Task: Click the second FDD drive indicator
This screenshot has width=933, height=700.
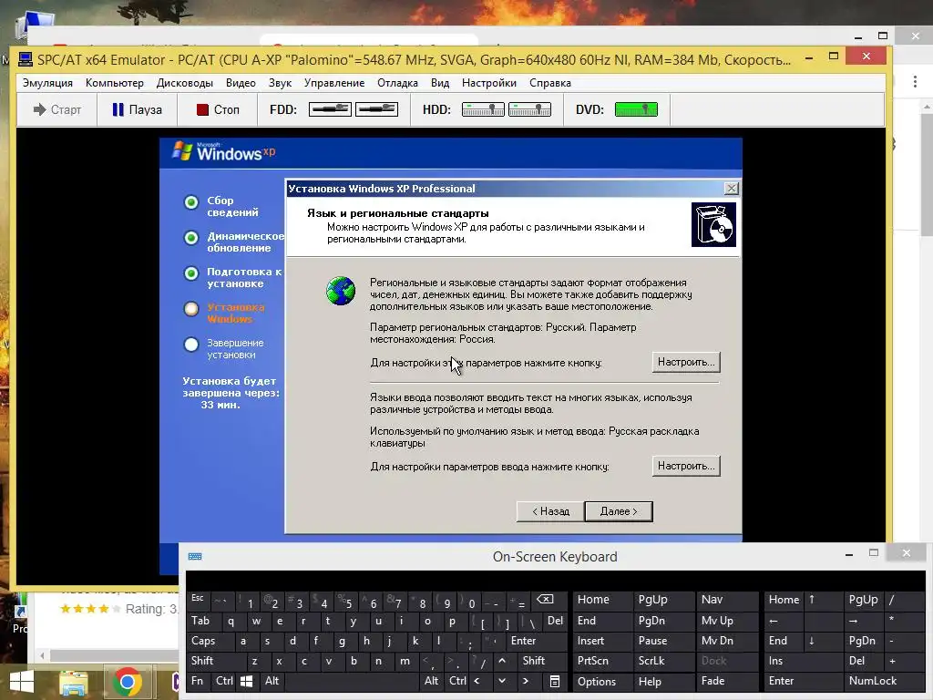Action: click(376, 109)
